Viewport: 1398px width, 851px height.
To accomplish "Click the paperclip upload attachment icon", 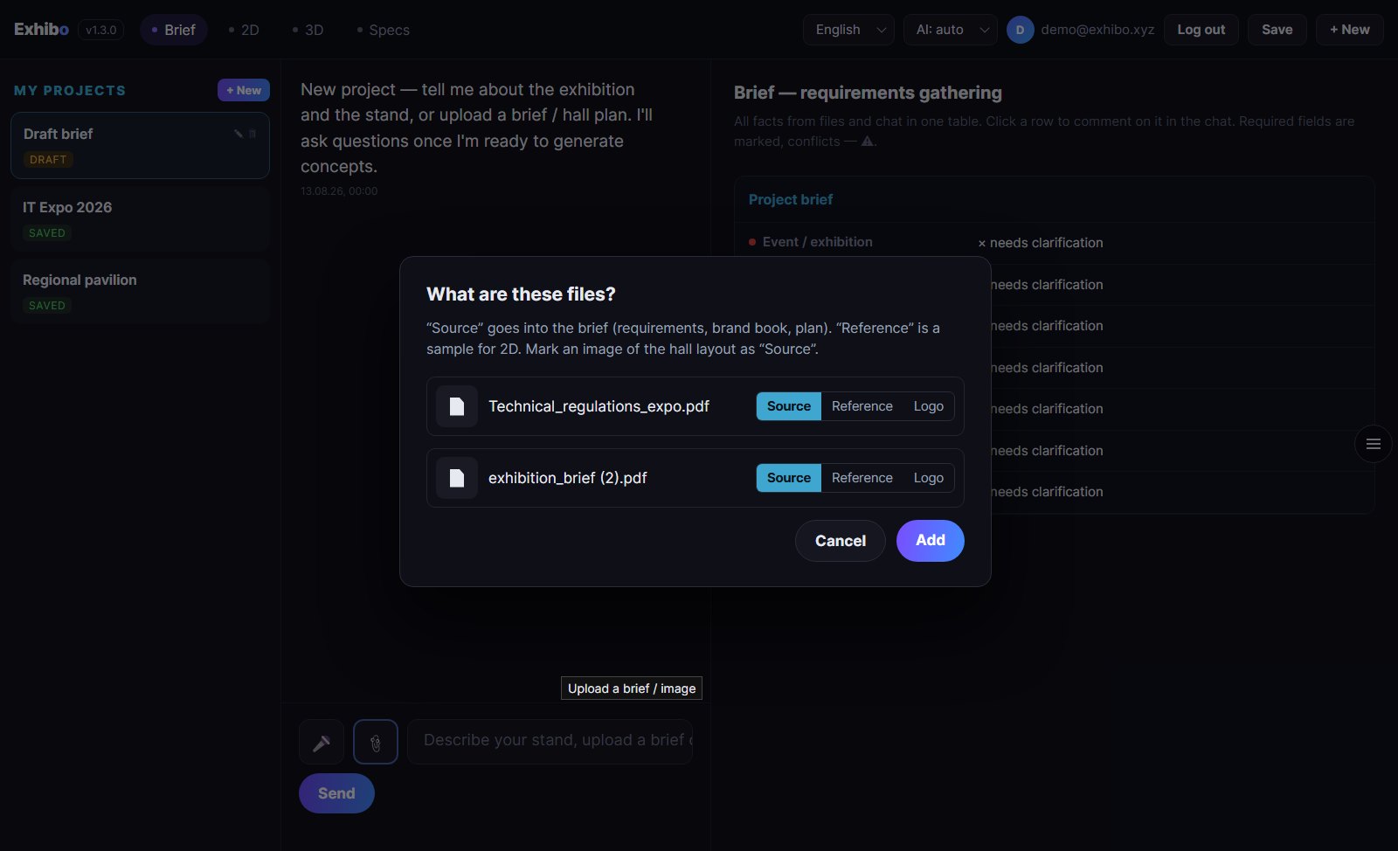I will [376, 742].
